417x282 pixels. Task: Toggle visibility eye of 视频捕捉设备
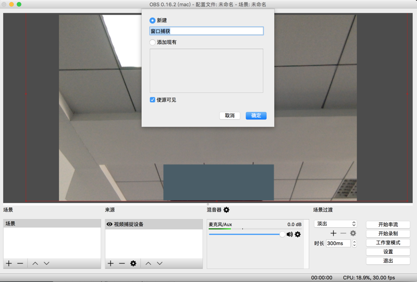point(109,224)
